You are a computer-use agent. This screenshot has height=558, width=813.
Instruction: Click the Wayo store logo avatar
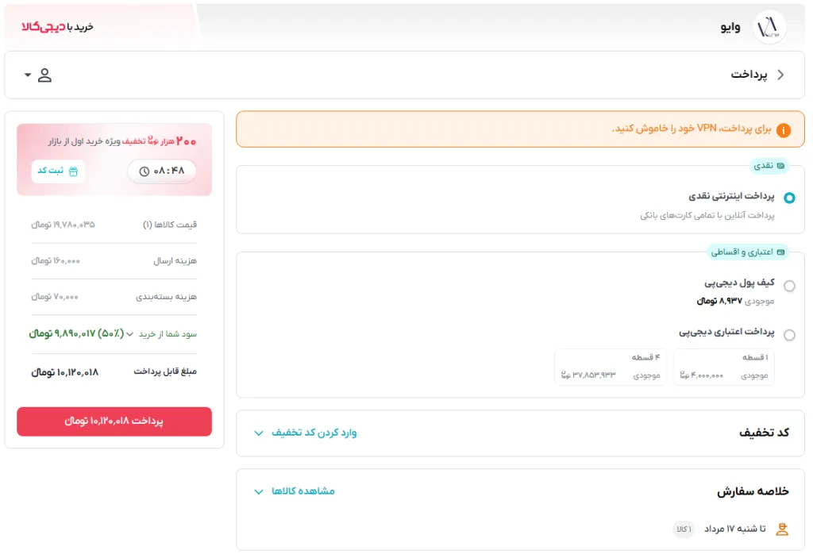[x=769, y=26]
